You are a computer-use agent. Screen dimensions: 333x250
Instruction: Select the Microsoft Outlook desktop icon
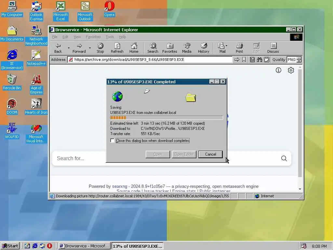(85, 11)
